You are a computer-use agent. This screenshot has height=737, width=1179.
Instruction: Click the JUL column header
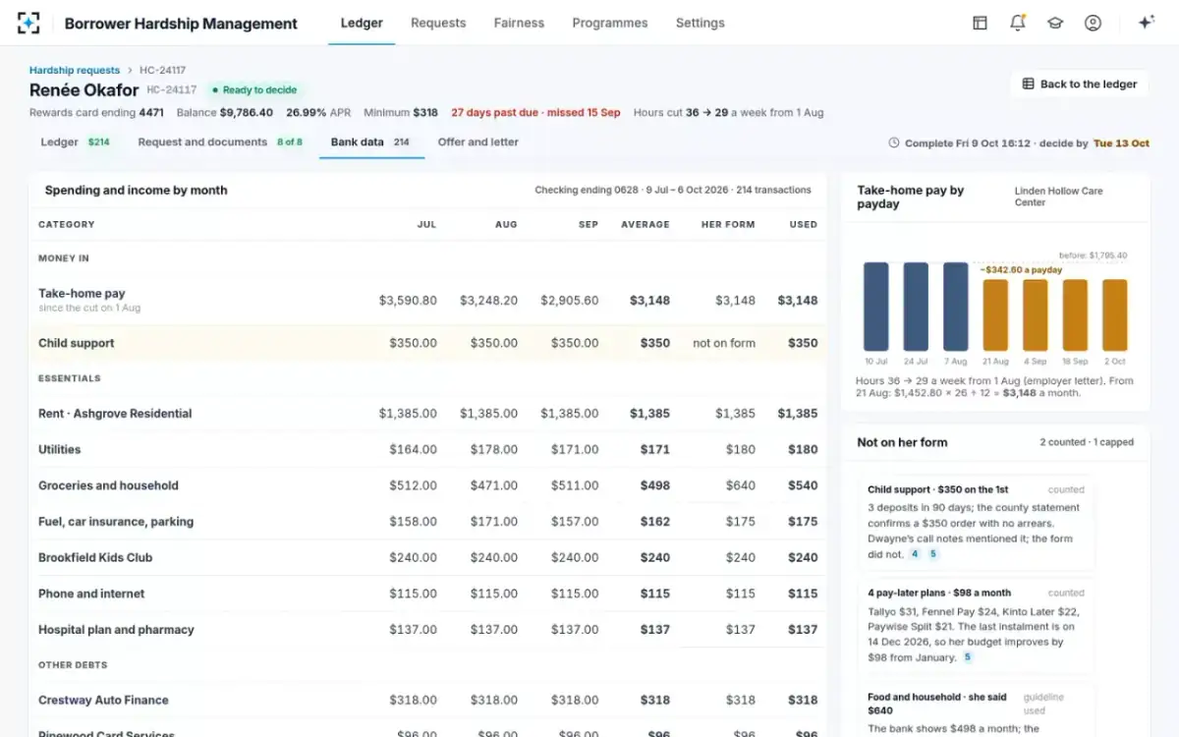tap(426, 225)
